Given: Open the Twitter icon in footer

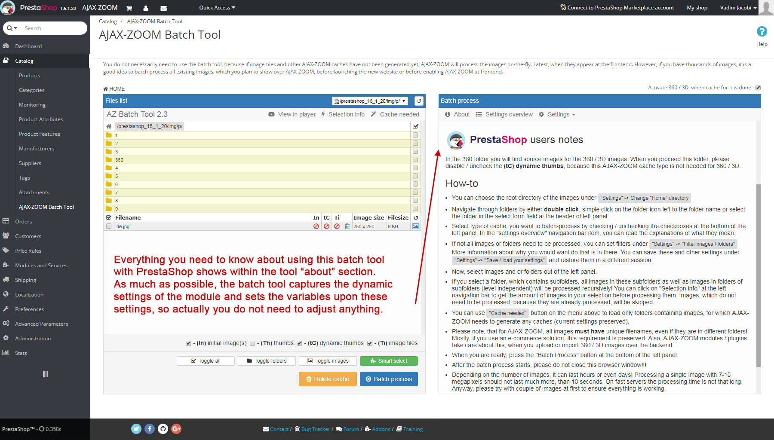Looking at the screenshot, I should [136, 429].
